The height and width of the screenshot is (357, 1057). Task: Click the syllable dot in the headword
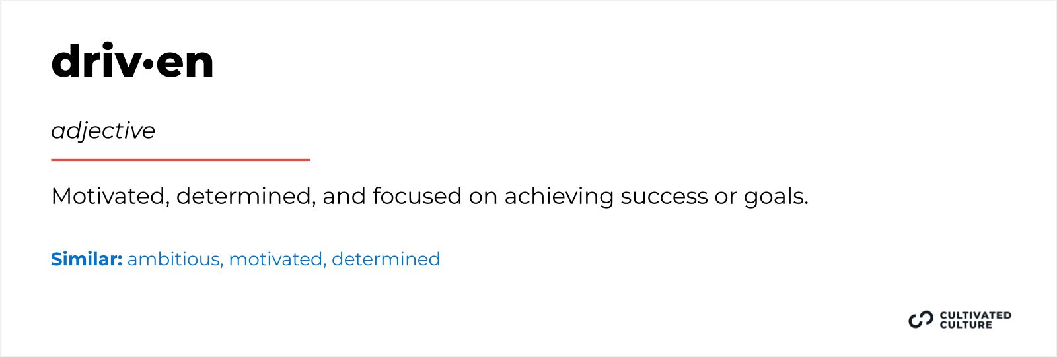[x=148, y=64]
